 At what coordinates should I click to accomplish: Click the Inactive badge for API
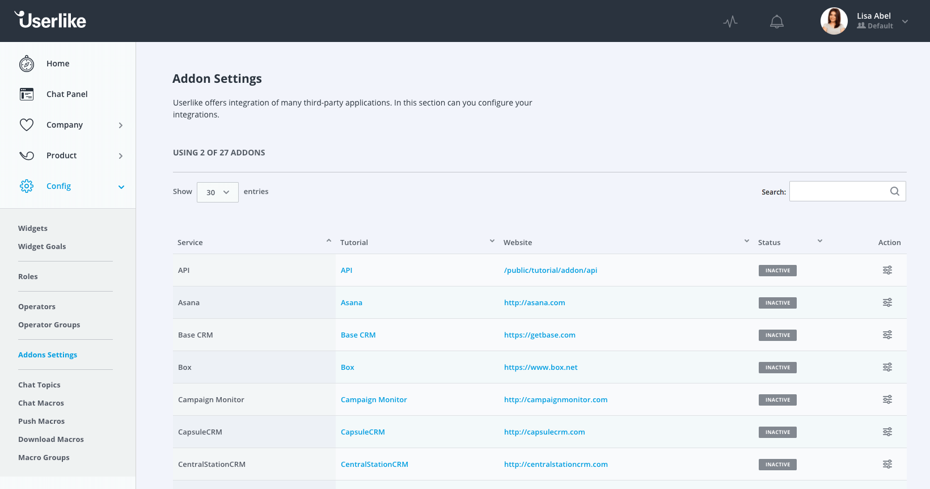(x=777, y=271)
